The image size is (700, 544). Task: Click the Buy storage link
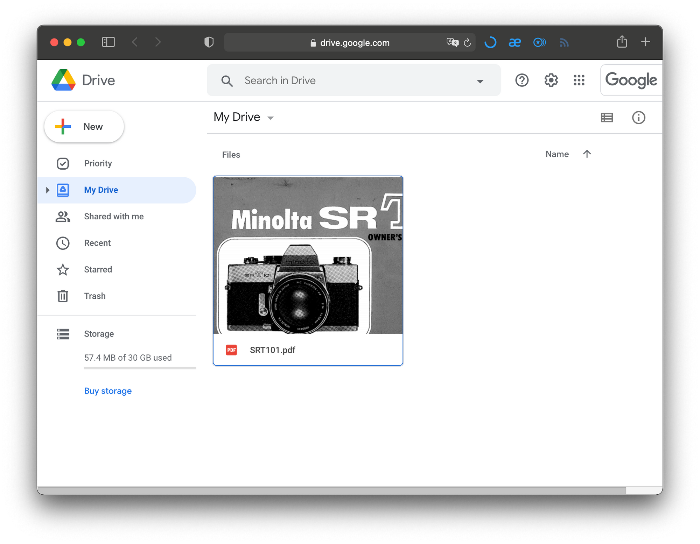pyautogui.click(x=108, y=391)
